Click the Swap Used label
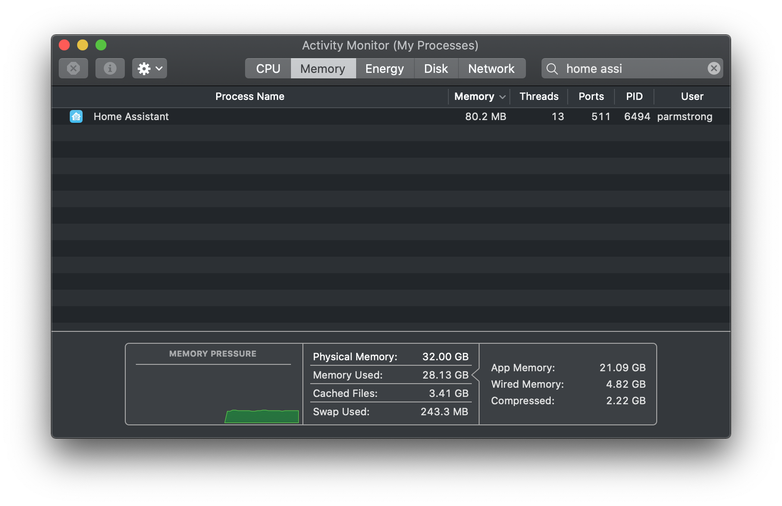The width and height of the screenshot is (782, 506). (341, 412)
